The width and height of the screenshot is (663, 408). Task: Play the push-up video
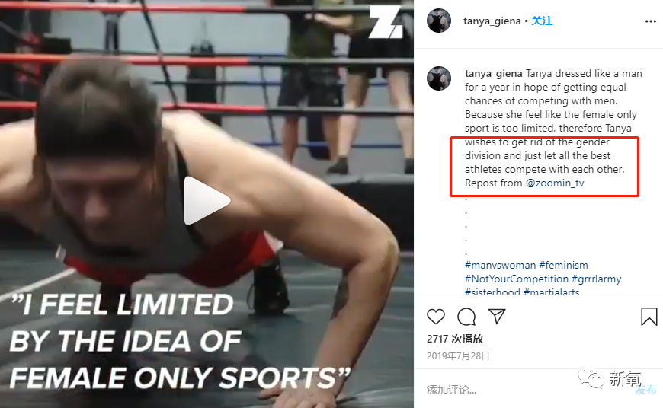pyautogui.click(x=207, y=201)
